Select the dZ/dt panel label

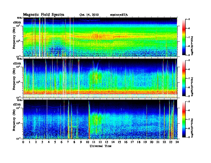[17, 104]
